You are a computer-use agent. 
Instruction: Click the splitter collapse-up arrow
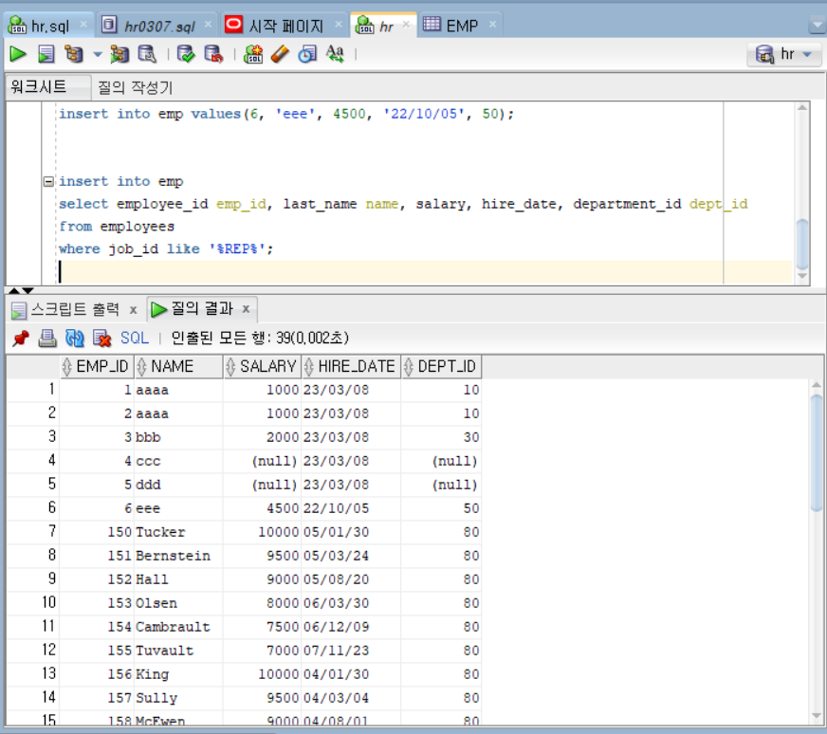14,290
